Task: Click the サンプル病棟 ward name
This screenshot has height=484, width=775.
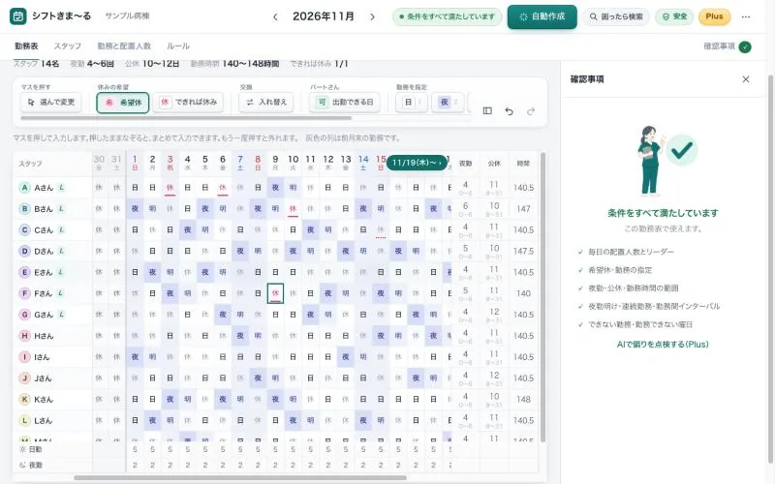Action: click(127, 15)
